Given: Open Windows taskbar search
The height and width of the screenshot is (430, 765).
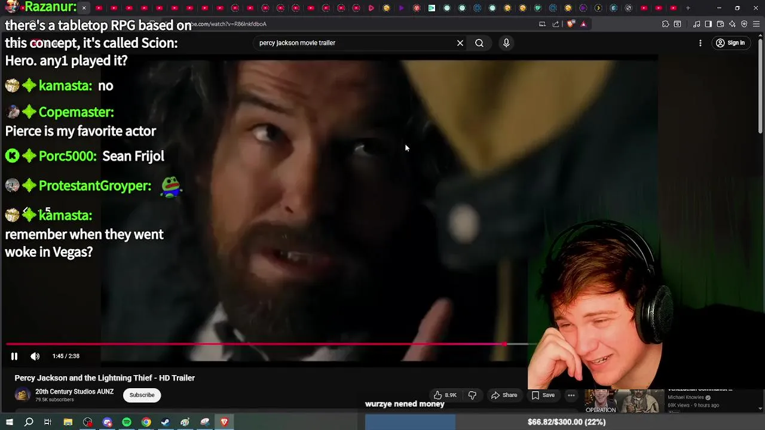Looking at the screenshot, I should 29,422.
